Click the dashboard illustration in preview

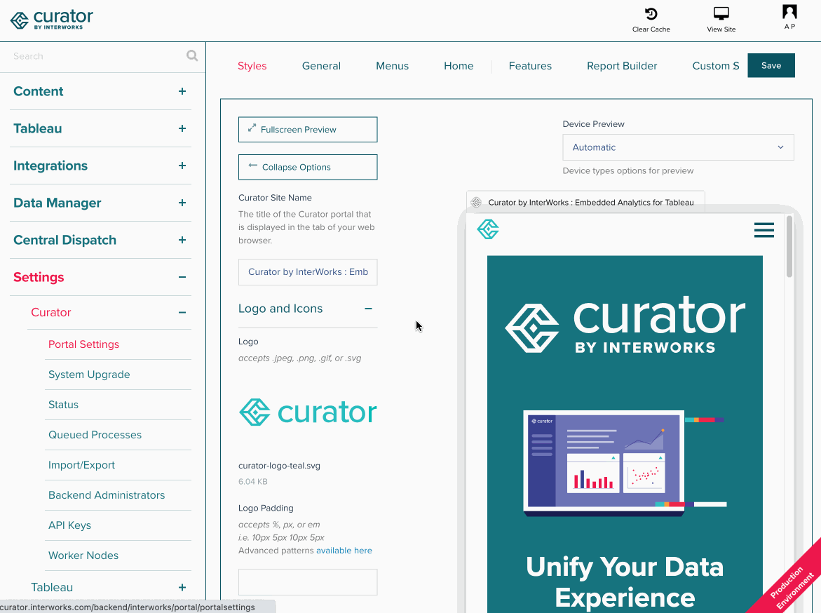pyautogui.click(x=625, y=463)
